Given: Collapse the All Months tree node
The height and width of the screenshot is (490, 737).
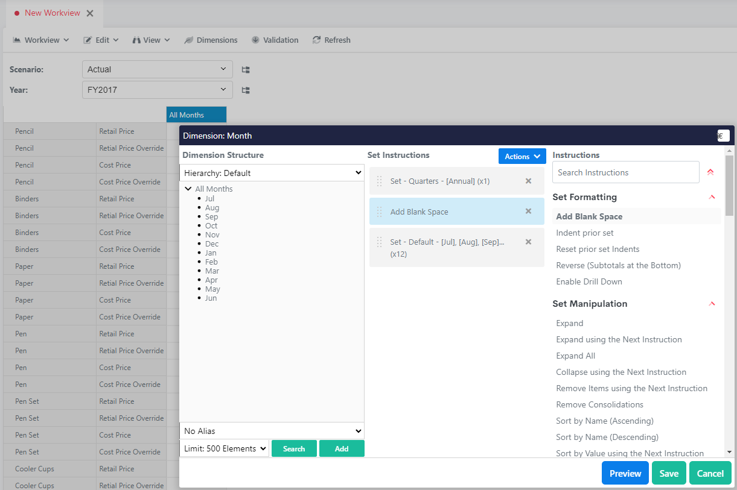Looking at the screenshot, I should tap(188, 189).
